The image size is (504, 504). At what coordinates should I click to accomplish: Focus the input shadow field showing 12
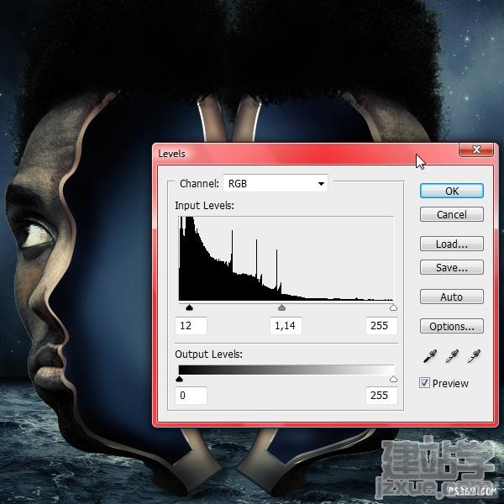191,326
